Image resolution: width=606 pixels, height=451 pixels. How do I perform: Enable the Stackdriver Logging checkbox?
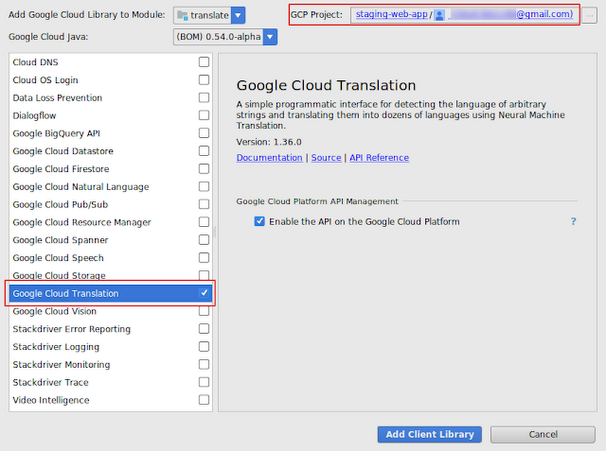point(204,347)
